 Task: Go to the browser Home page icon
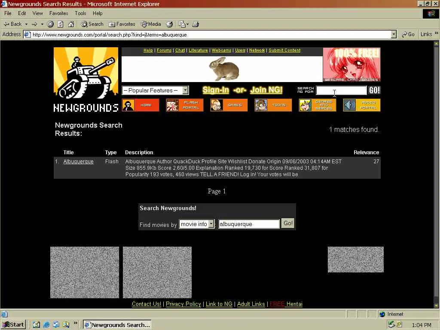(71, 24)
